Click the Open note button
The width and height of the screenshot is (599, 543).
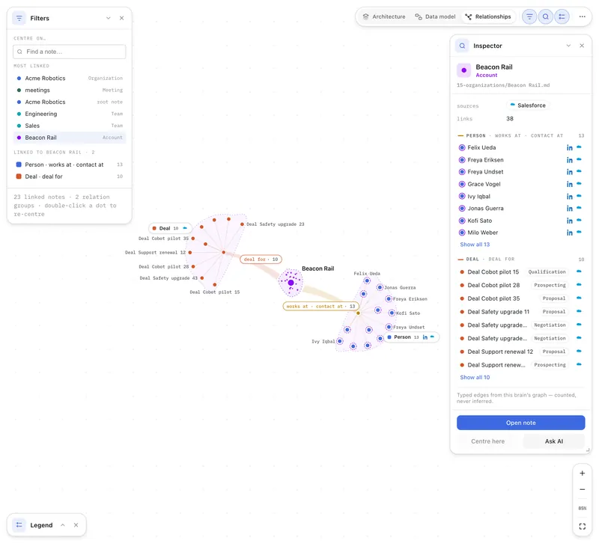(x=520, y=423)
